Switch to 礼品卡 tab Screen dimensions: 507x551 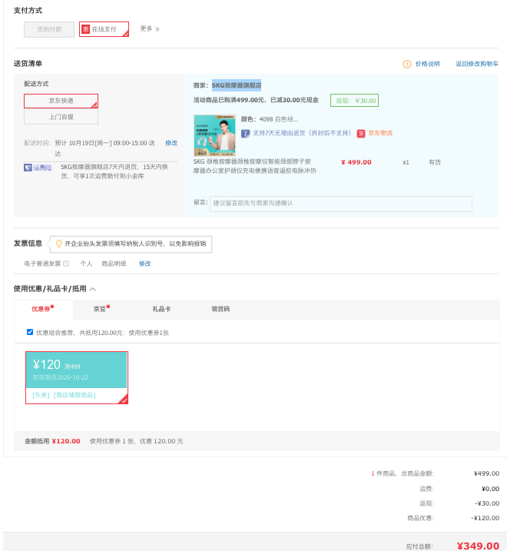pos(161,309)
